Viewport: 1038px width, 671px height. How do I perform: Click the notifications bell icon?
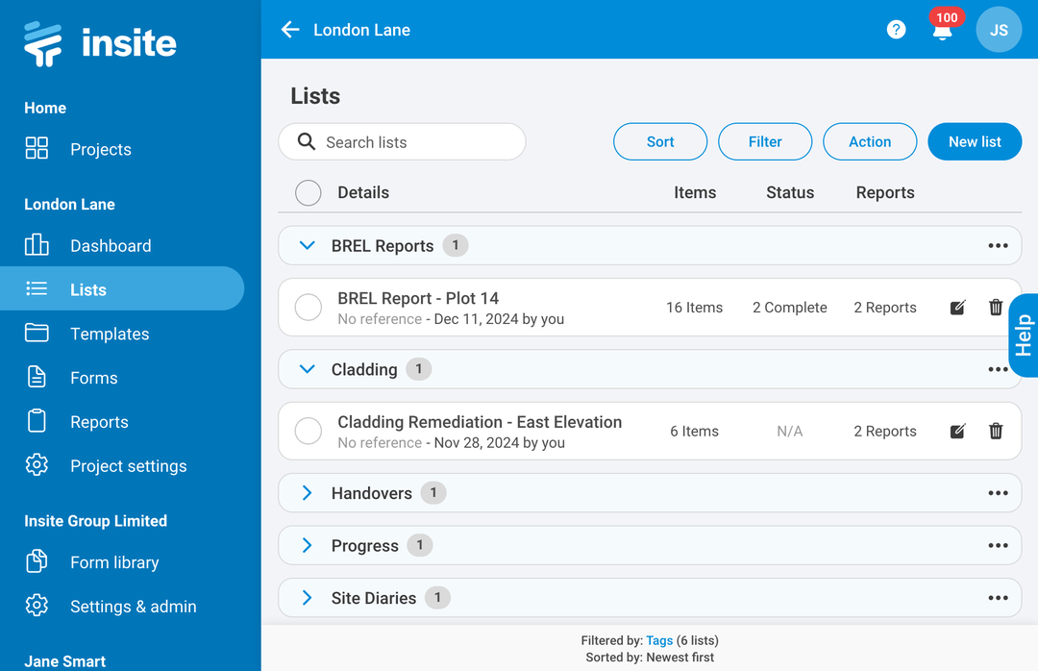(940, 30)
